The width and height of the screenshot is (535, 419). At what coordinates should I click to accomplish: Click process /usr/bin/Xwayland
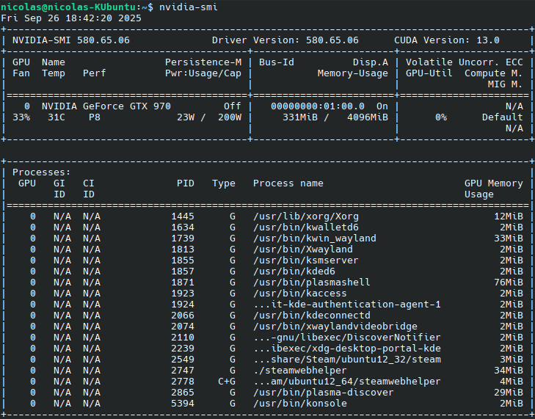303,249
